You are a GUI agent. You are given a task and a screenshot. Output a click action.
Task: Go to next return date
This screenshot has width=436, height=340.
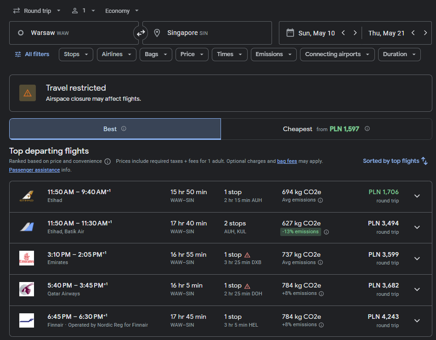425,33
